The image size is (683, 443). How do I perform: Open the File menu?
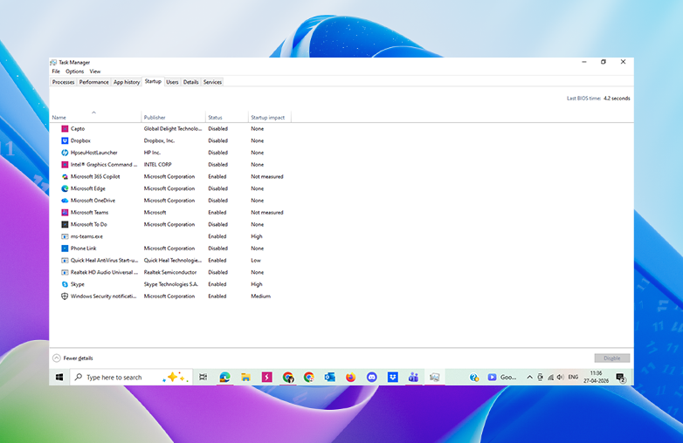56,72
